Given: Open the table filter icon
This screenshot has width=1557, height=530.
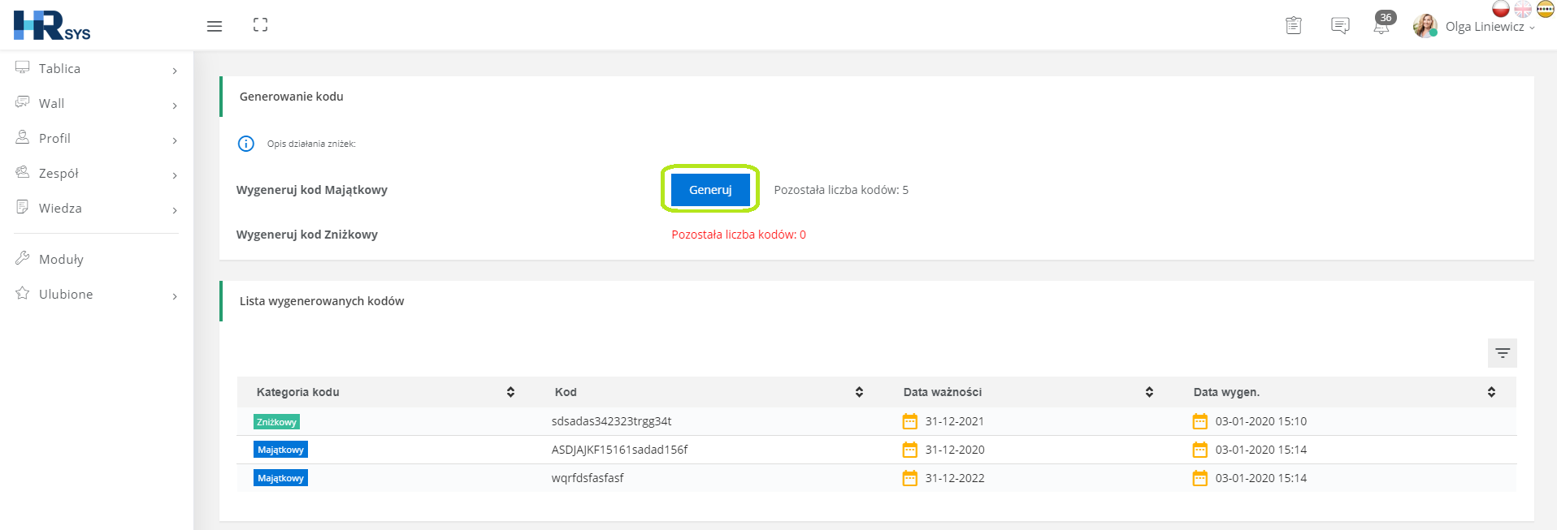Looking at the screenshot, I should (x=1503, y=353).
